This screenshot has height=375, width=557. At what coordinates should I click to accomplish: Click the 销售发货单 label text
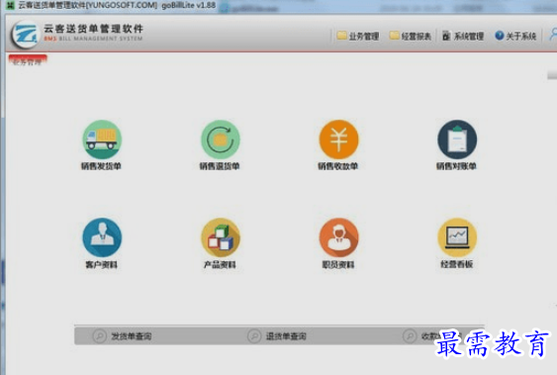(x=101, y=166)
